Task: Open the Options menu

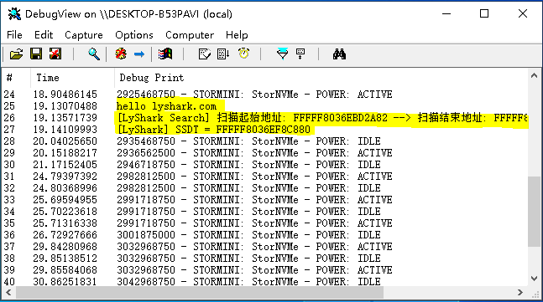Action: 134,35
